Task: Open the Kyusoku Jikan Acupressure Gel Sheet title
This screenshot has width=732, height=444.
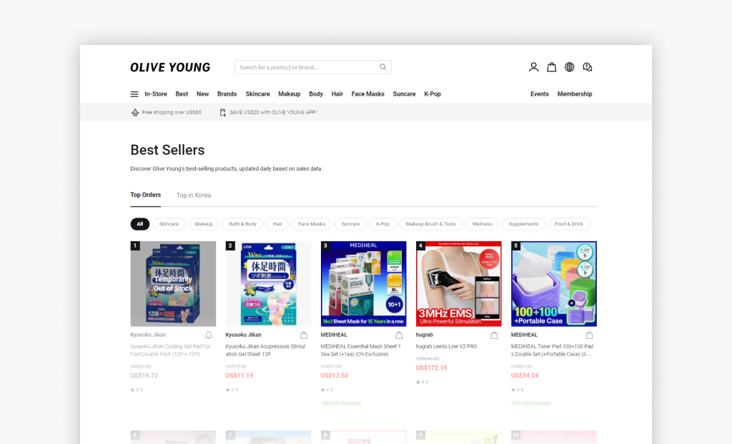Action: pos(266,350)
